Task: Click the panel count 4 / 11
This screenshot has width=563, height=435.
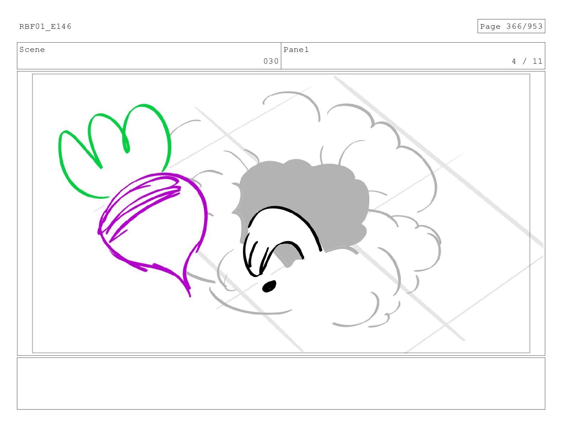Action: coord(527,61)
